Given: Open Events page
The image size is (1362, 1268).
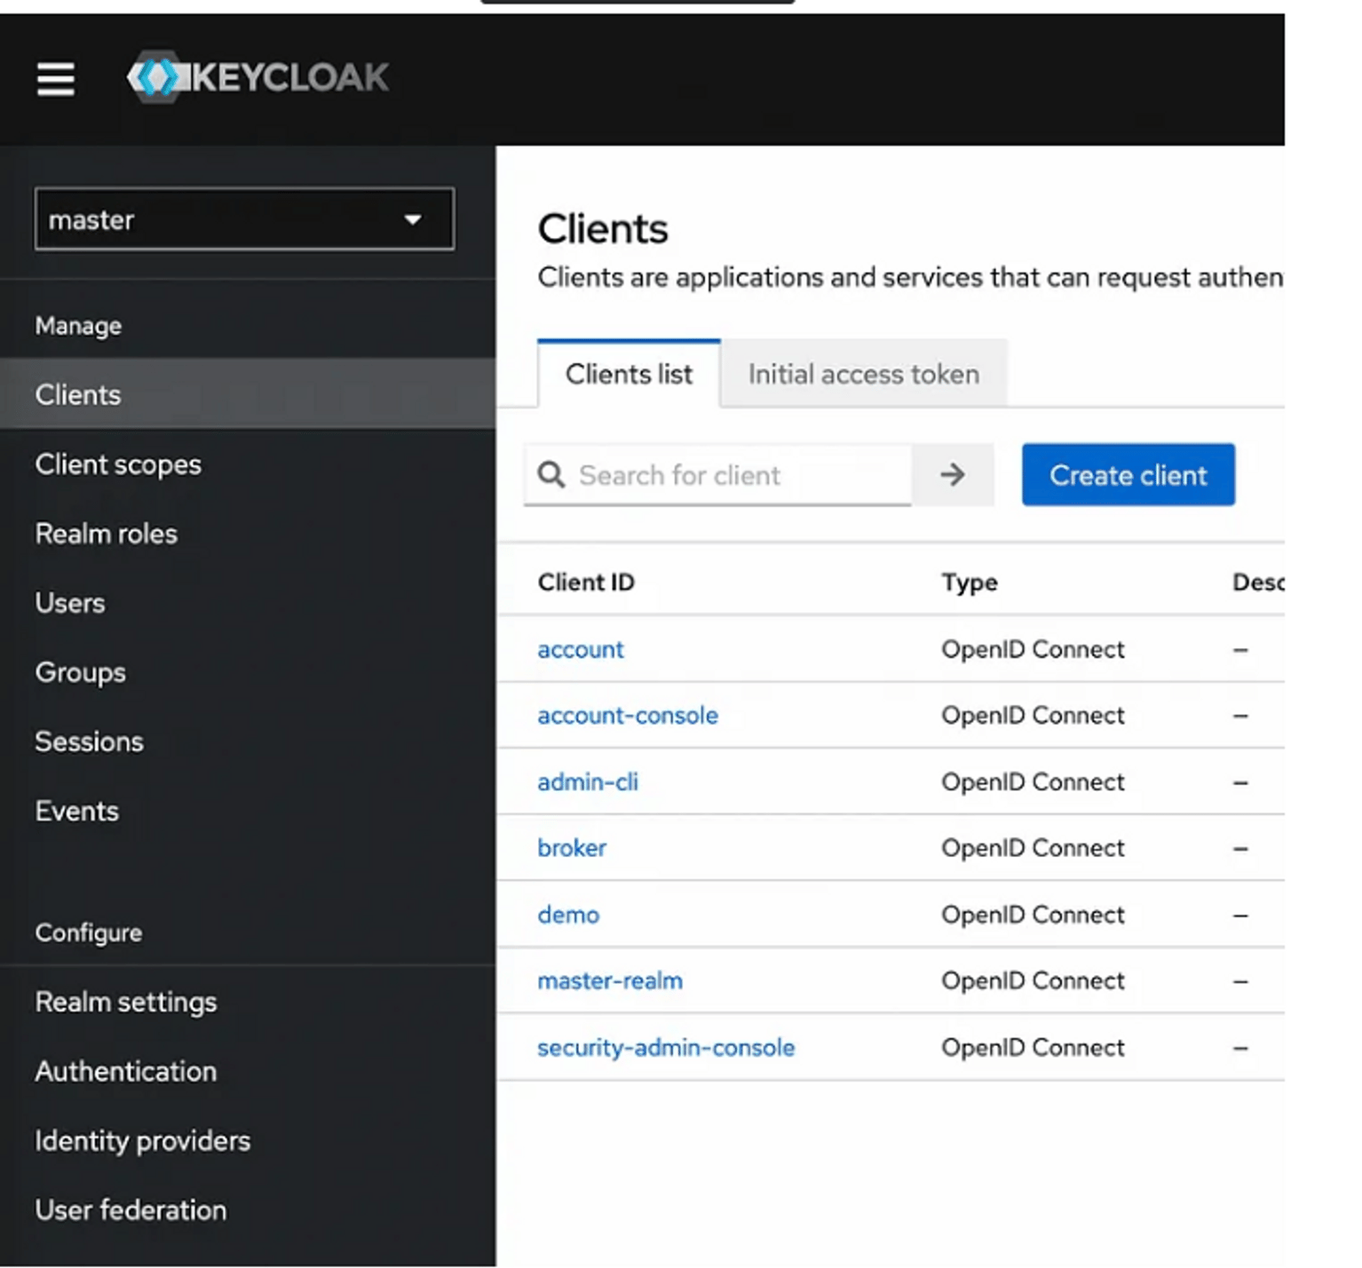Looking at the screenshot, I should point(248,811).
